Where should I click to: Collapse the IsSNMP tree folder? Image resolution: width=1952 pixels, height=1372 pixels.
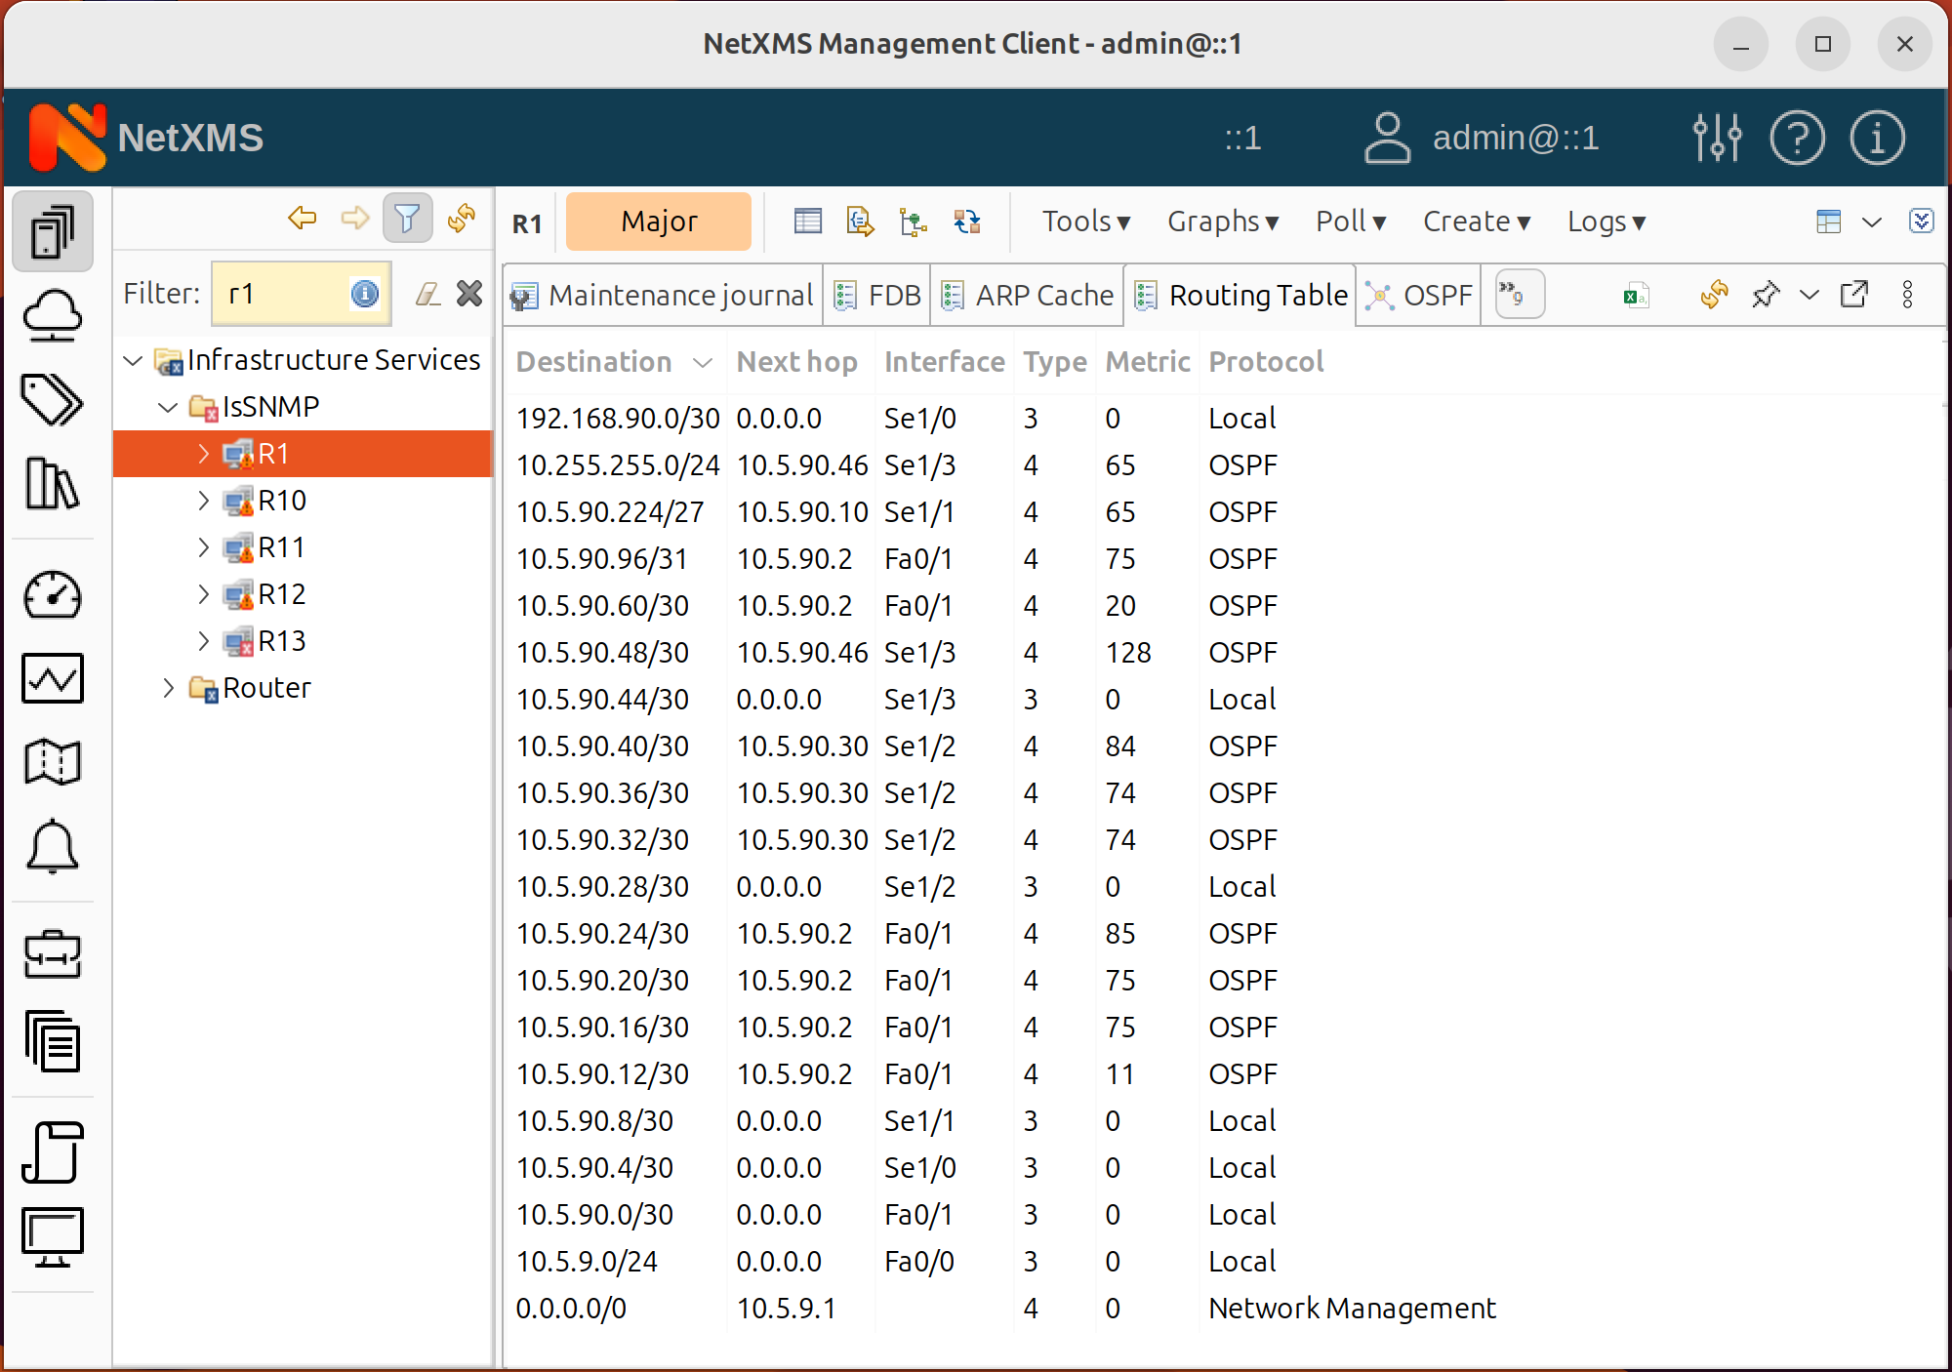click(168, 406)
